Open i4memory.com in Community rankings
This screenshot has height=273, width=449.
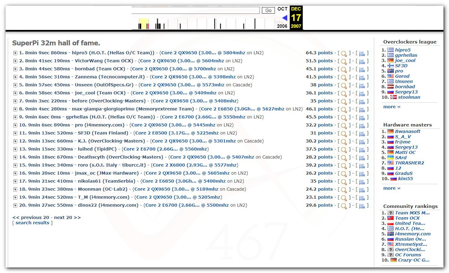pyautogui.click(x=413, y=234)
